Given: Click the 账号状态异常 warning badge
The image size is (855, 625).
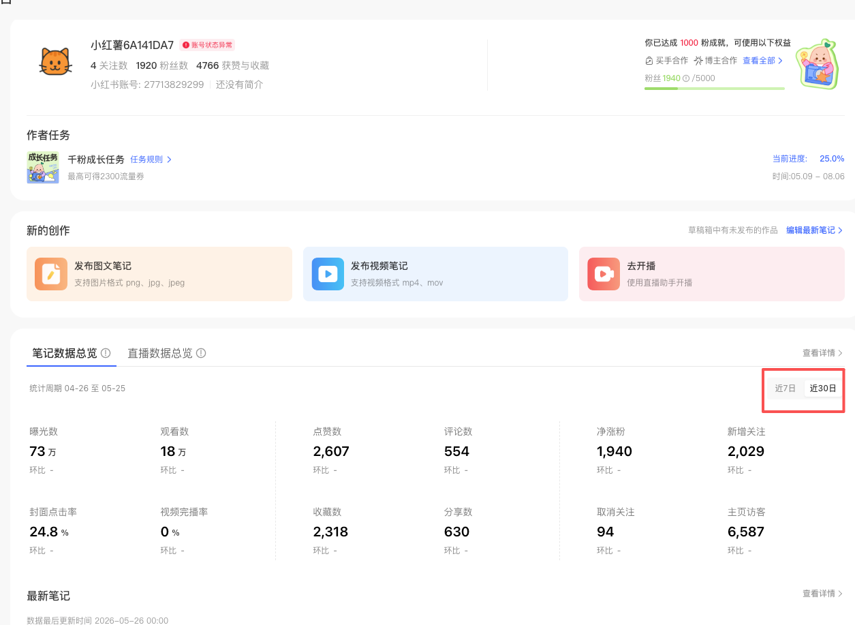Looking at the screenshot, I should [207, 45].
